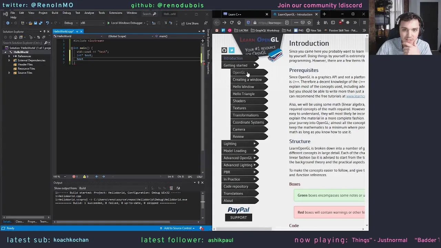441x248 pixels.
Task: Close the Output panel
Action: tap(202, 183)
